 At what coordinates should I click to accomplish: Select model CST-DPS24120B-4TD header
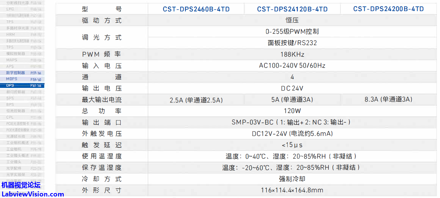292,9
